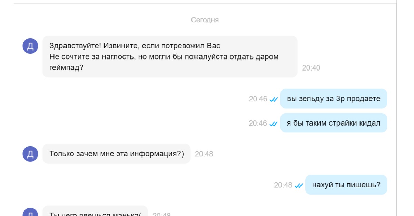Click 20:48 timestamp after 'эта информация?)' message

click(204, 154)
